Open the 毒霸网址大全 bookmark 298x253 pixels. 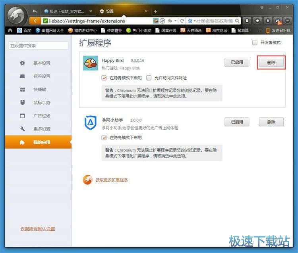[50, 31]
